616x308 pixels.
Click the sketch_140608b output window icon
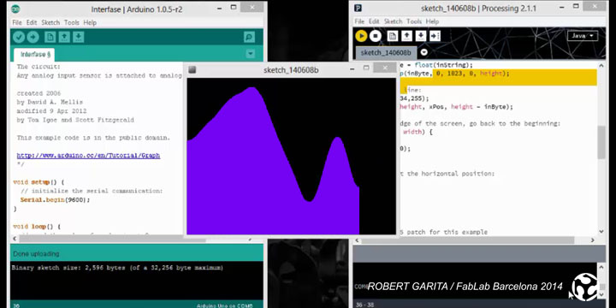192,70
